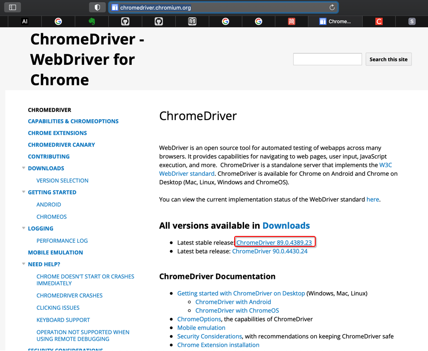Open Version Selection sidebar link

click(x=63, y=180)
